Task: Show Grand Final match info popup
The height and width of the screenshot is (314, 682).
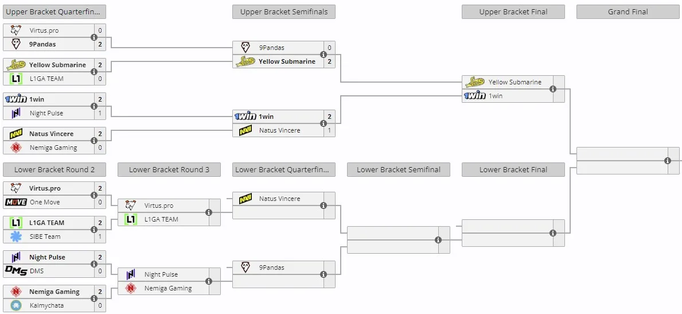Action: [x=668, y=161]
